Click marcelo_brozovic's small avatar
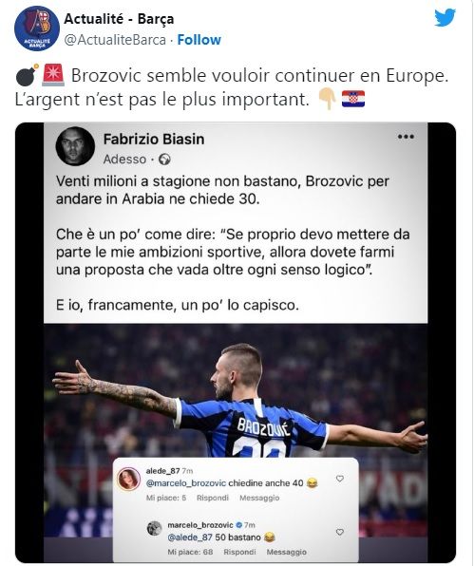 tap(155, 528)
